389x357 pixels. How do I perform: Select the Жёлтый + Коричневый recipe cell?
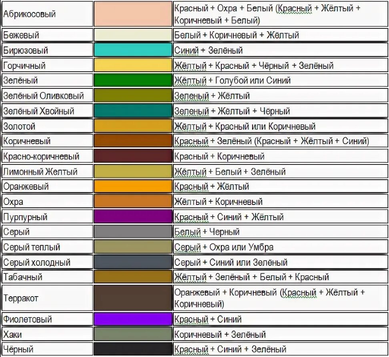(x=280, y=201)
